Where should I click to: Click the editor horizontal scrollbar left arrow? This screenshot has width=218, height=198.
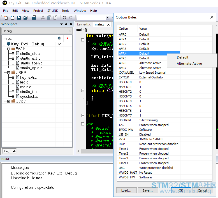point(78,151)
